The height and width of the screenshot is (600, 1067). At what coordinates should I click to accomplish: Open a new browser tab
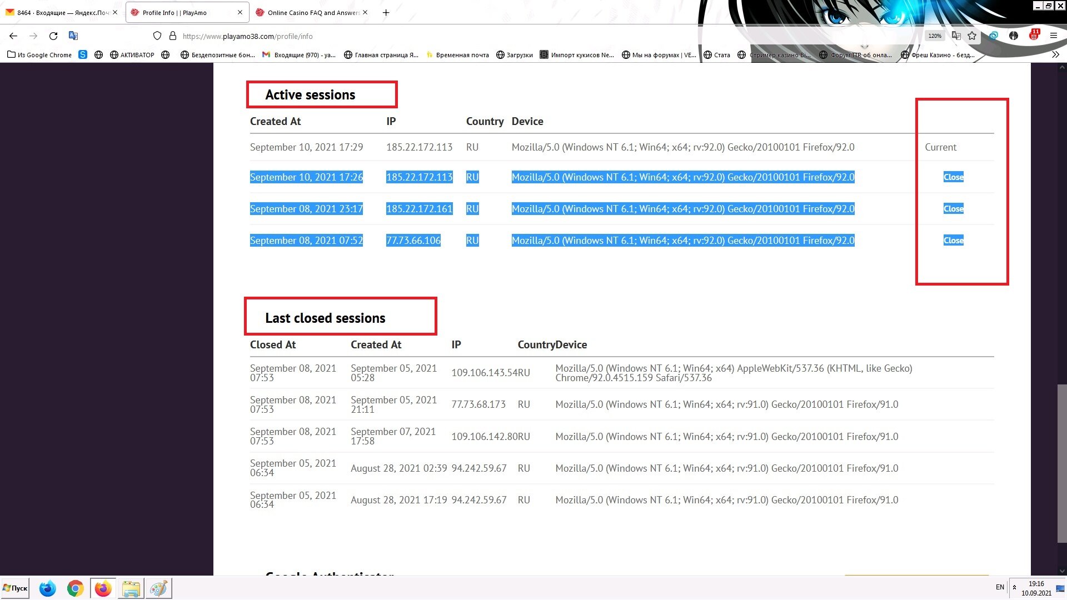(386, 13)
